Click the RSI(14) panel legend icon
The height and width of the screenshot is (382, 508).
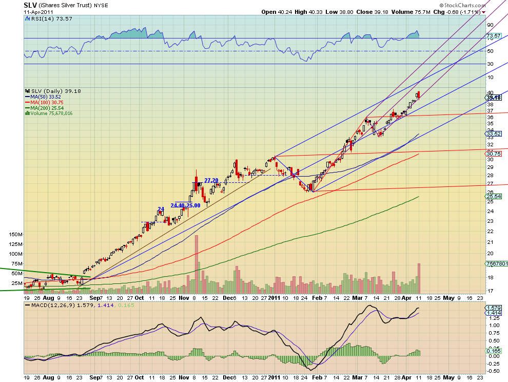(x=27, y=19)
